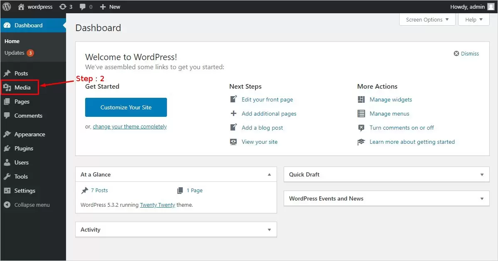Viewport: 498px width, 261px height.
Task: Collapse the At a Glance widget
Action: tap(269, 174)
